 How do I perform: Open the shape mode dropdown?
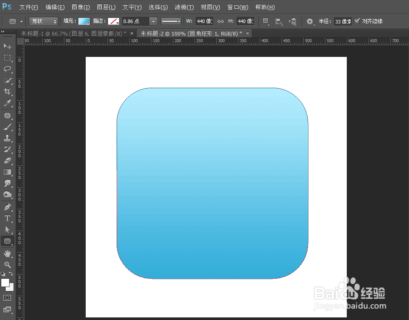44,21
